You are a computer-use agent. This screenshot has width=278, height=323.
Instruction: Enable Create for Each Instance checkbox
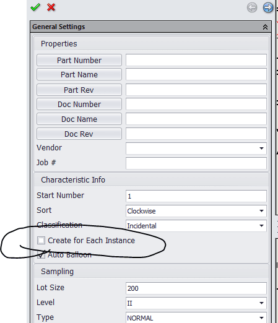tap(41, 240)
